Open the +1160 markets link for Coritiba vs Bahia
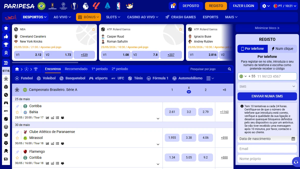 [224, 112]
